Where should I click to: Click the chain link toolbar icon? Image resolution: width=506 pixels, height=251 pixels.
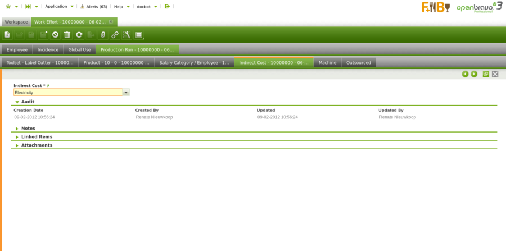(115, 35)
